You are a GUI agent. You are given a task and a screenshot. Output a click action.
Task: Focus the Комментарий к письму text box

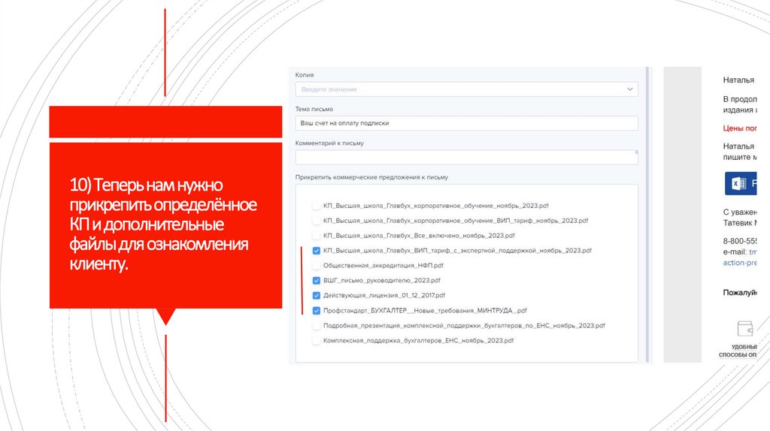pyautogui.click(x=466, y=158)
